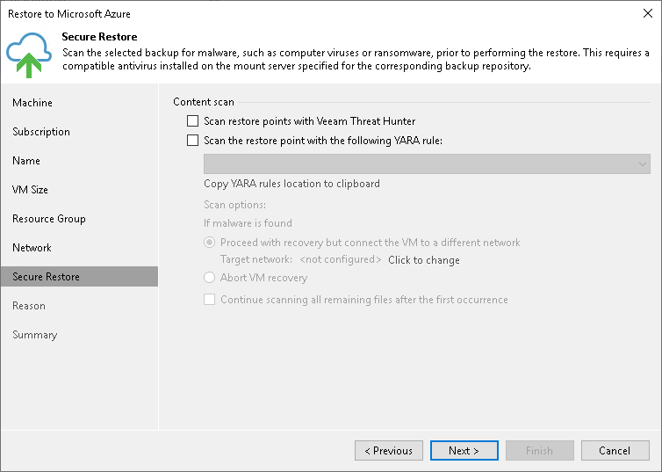
Task: Open the Resource Group step
Action: coord(49,219)
